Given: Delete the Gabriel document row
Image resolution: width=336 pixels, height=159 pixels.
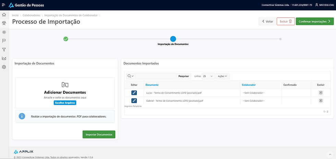Looking at the screenshot, I should click(x=321, y=101).
